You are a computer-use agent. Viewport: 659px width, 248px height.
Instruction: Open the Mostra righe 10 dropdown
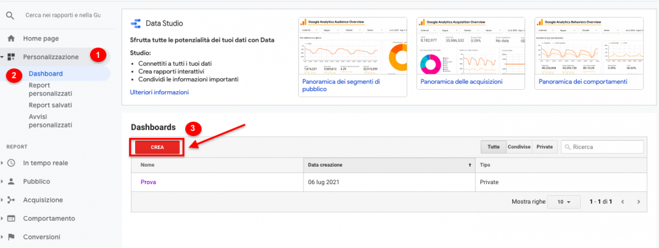coord(563,202)
